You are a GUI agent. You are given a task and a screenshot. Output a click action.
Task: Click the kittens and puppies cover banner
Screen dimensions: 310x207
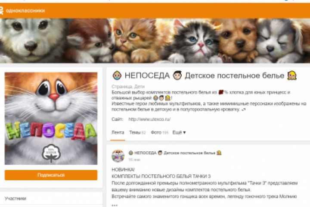(155, 41)
